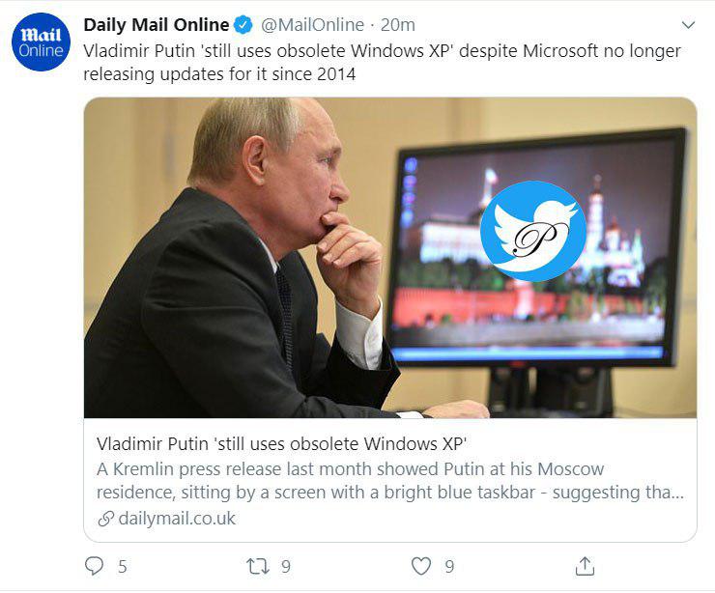Click the blue verified badge
The image size is (715, 593).
245,25
